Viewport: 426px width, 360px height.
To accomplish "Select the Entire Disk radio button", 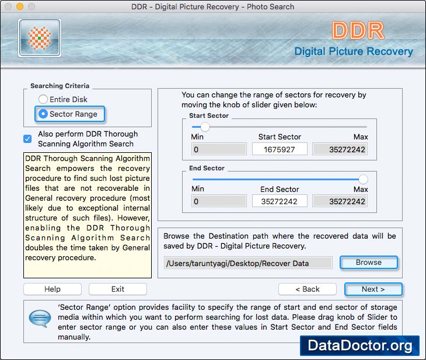I will coord(43,99).
